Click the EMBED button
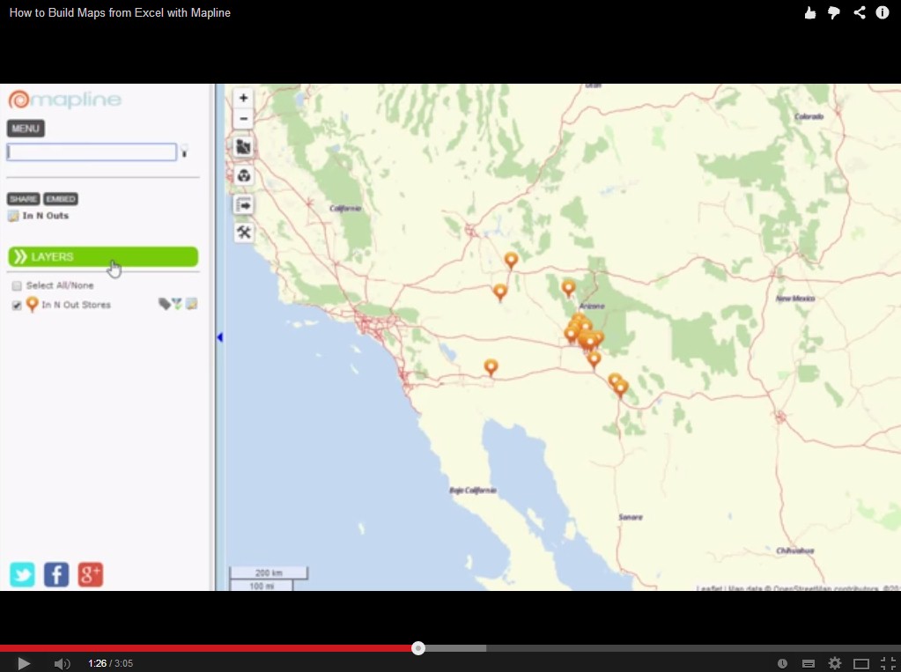 61,199
